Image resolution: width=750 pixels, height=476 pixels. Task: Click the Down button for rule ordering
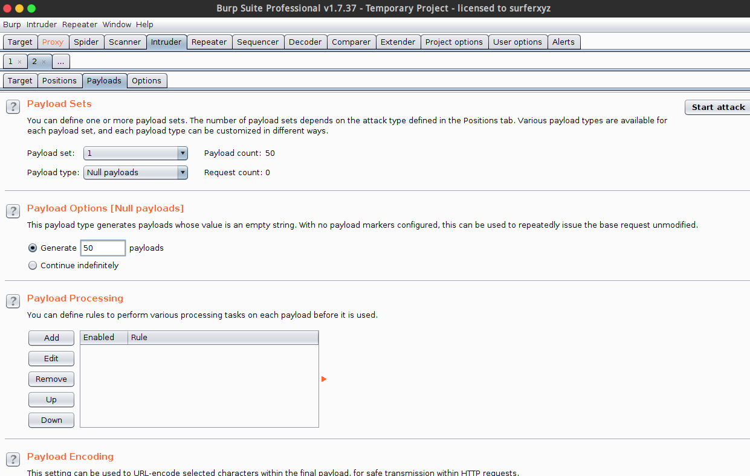pos(51,420)
